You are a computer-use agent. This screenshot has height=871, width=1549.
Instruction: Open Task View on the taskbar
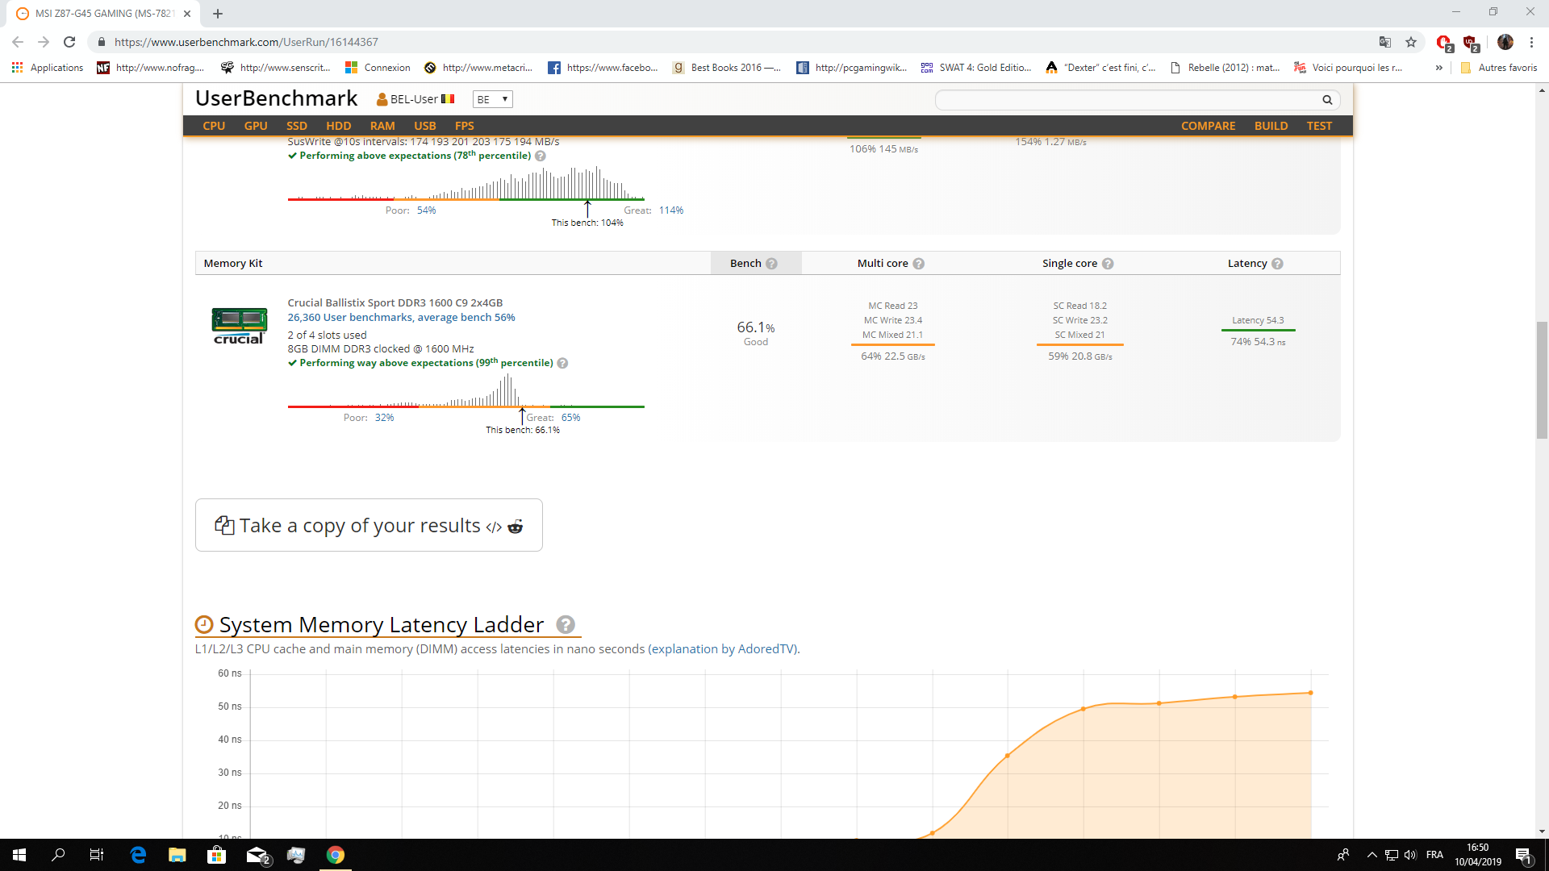click(97, 855)
